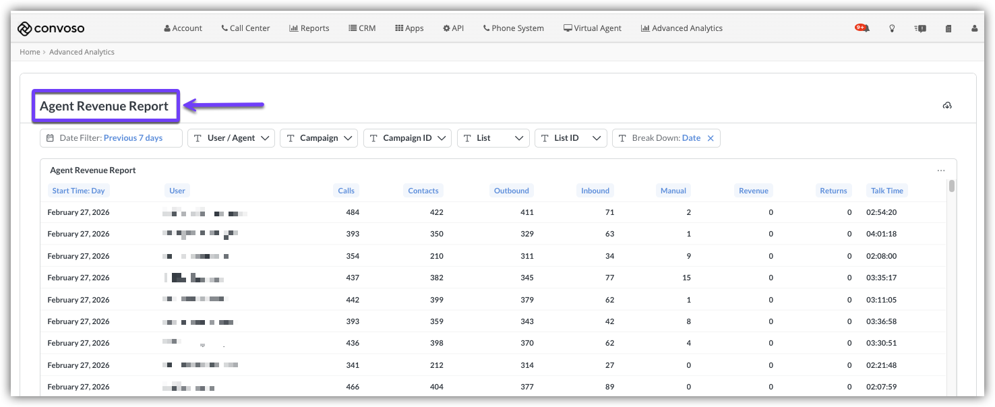Open the user profile icon
Screen dimensions: 995x407
[x=974, y=28]
